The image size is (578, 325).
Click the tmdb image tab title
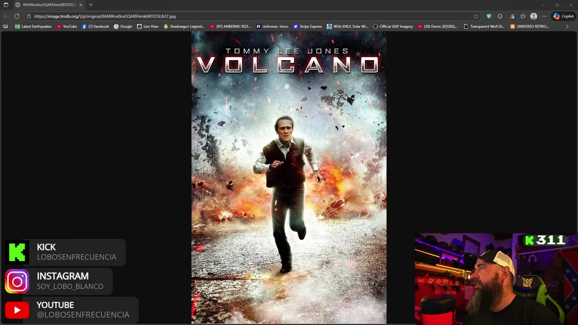pos(50,5)
